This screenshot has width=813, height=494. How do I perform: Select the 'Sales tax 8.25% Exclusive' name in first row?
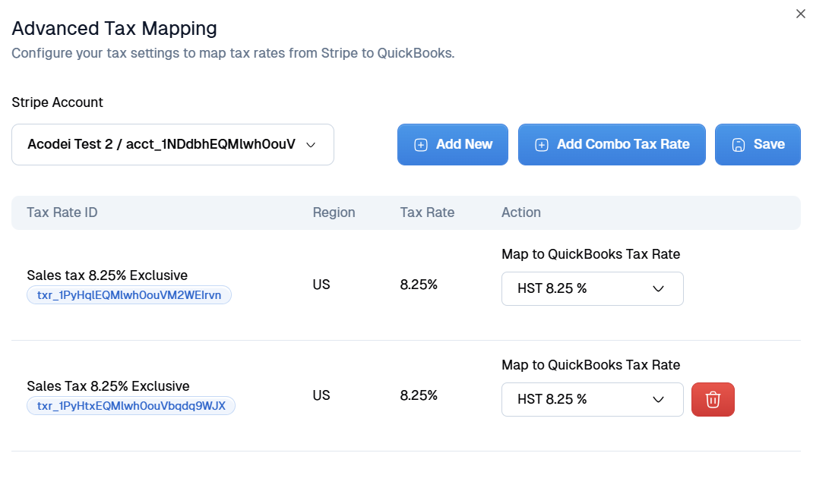[107, 275]
